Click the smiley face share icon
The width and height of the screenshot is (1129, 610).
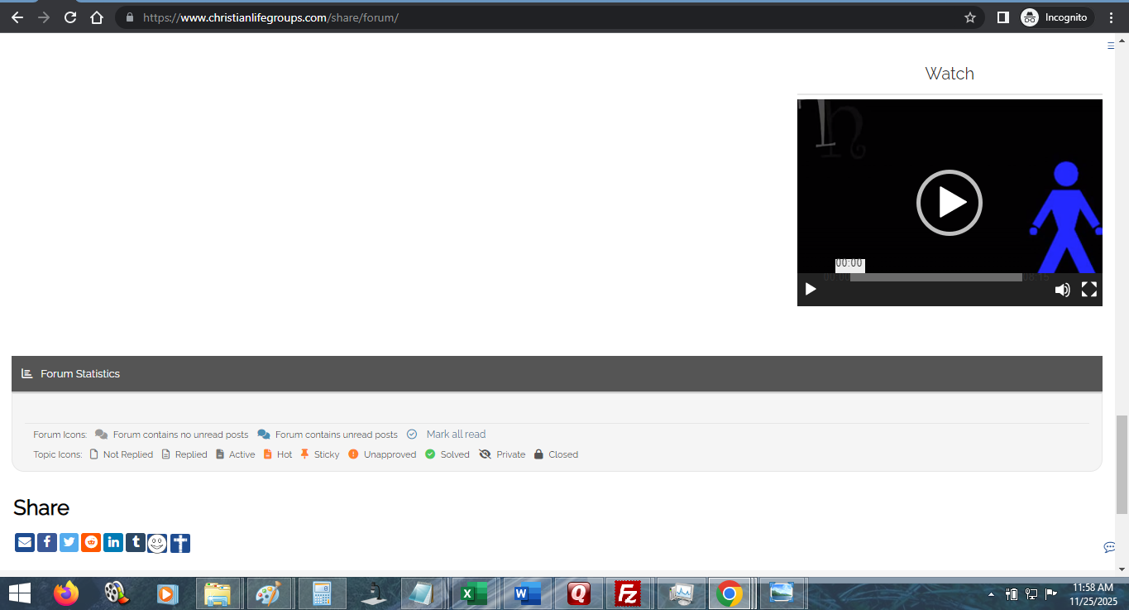pyautogui.click(x=157, y=543)
